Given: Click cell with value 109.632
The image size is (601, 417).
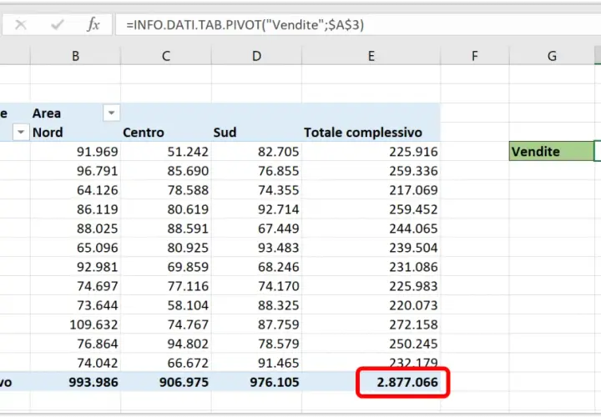Looking at the screenshot, I should pos(75,324).
